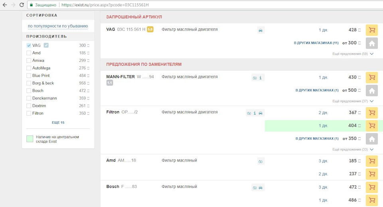Image resolution: width=383 pixels, height=207 pixels.
Task: Open car applicability icon in Bosch row
Action: click(x=261, y=188)
